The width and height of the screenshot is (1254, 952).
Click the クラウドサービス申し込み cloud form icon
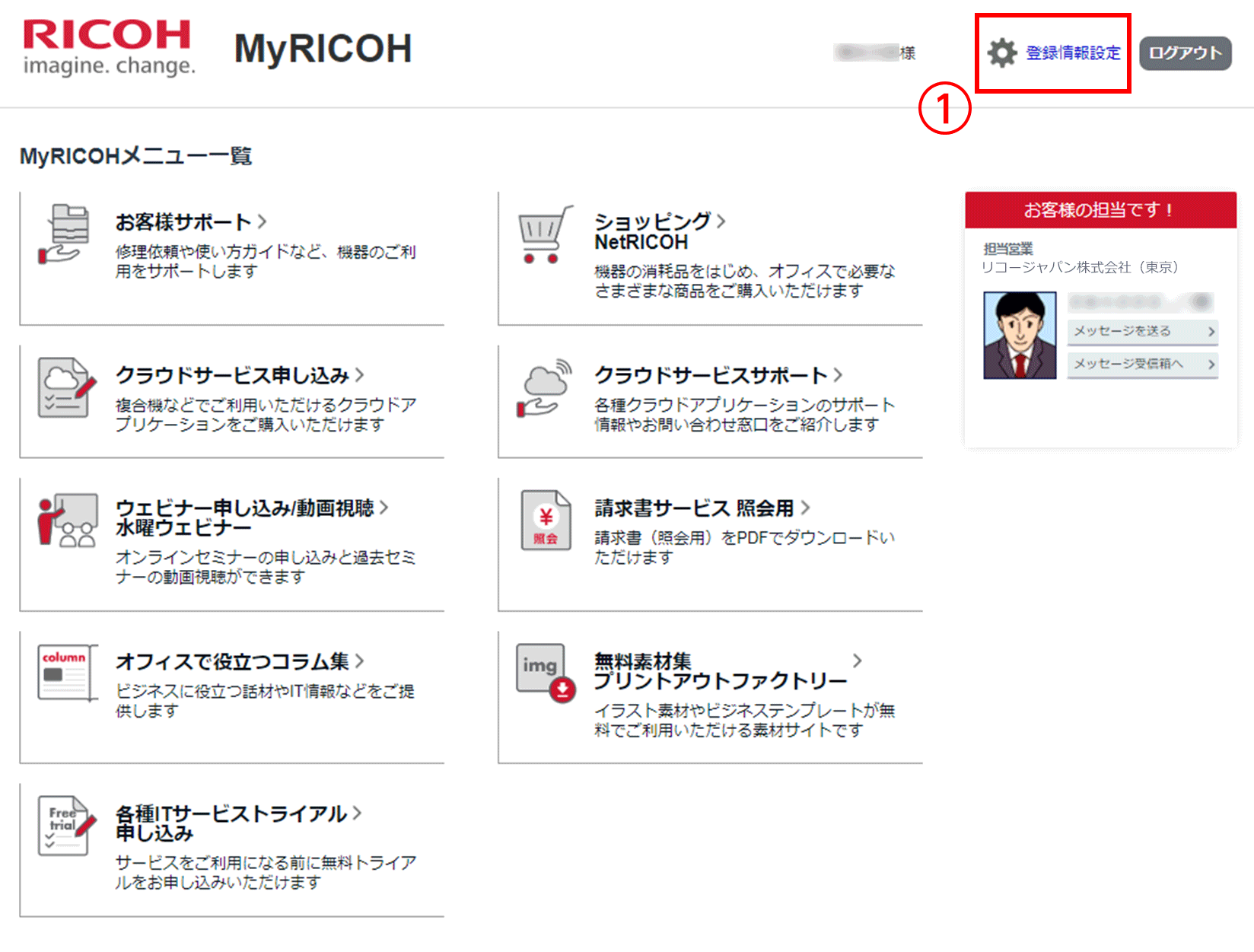click(67, 388)
